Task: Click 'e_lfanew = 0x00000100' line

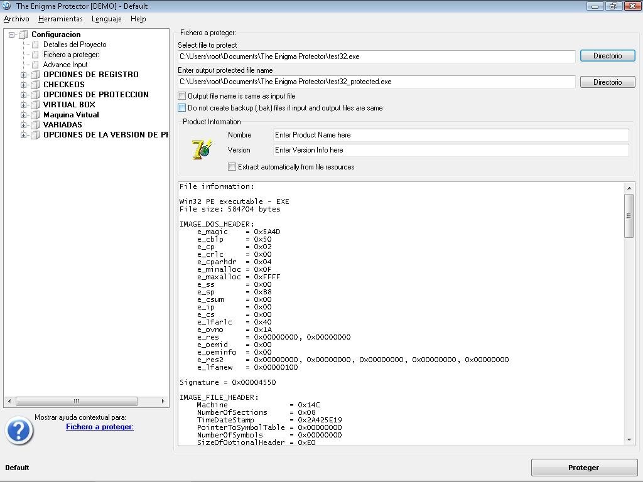Action: [247, 367]
